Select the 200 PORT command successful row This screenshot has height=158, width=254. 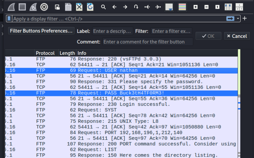tap(121, 144)
